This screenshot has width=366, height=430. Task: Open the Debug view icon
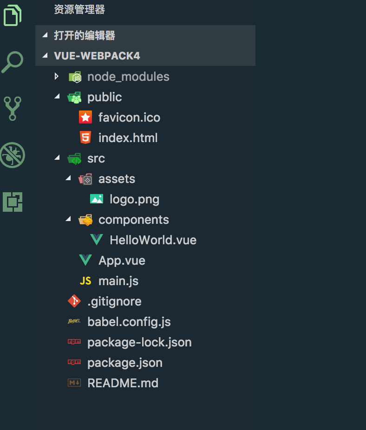point(13,155)
